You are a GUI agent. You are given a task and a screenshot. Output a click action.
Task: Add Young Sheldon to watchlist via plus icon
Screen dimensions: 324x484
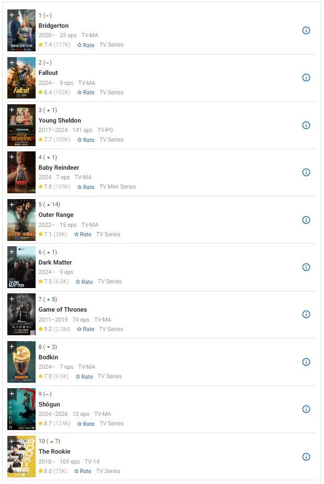coord(12,110)
